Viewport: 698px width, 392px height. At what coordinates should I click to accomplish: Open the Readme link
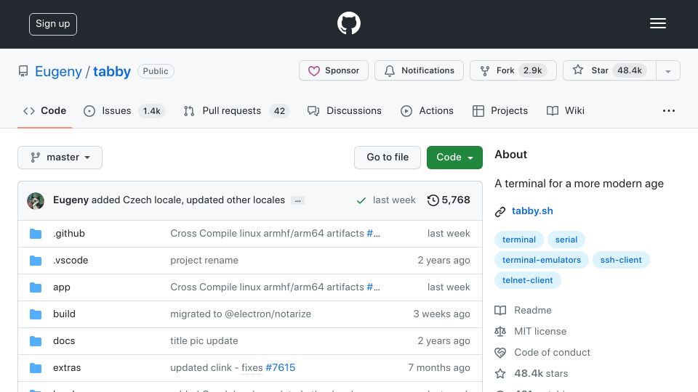(x=533, y=310)
